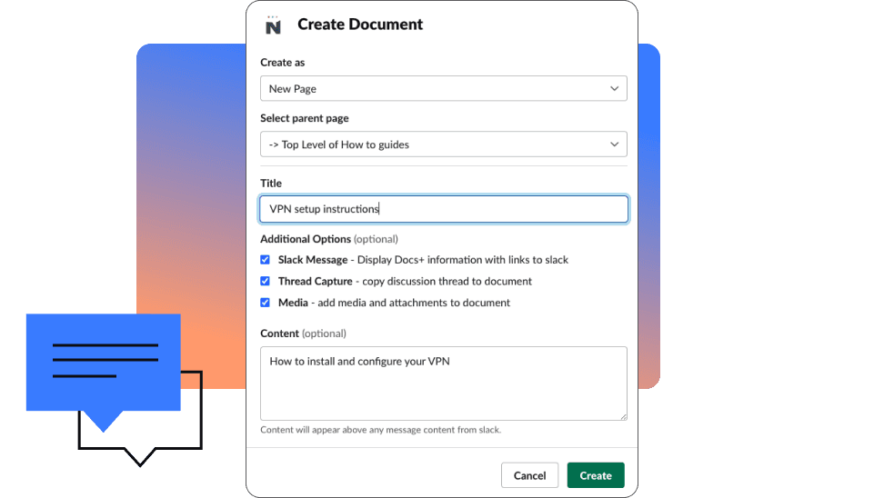The image size is (884, 498).
Task: Open the New Page dropdown
Action: (443, 89)
